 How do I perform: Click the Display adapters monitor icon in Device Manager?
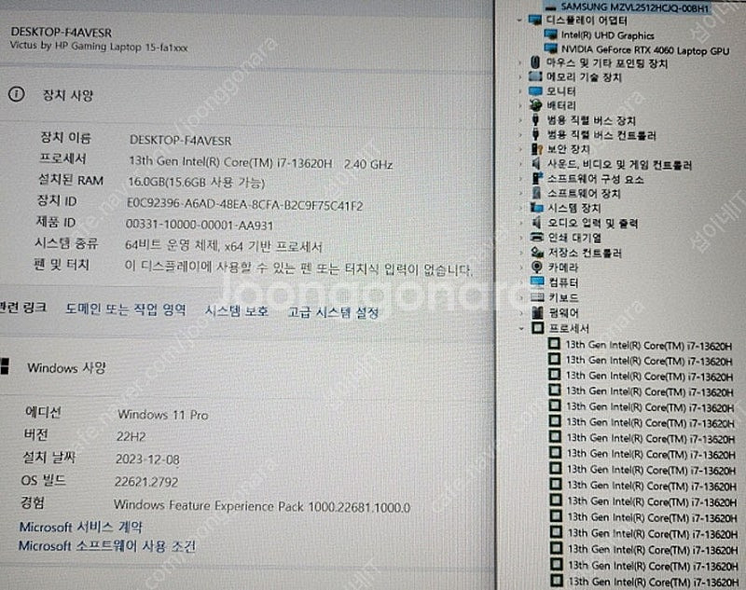click(535, 21)
